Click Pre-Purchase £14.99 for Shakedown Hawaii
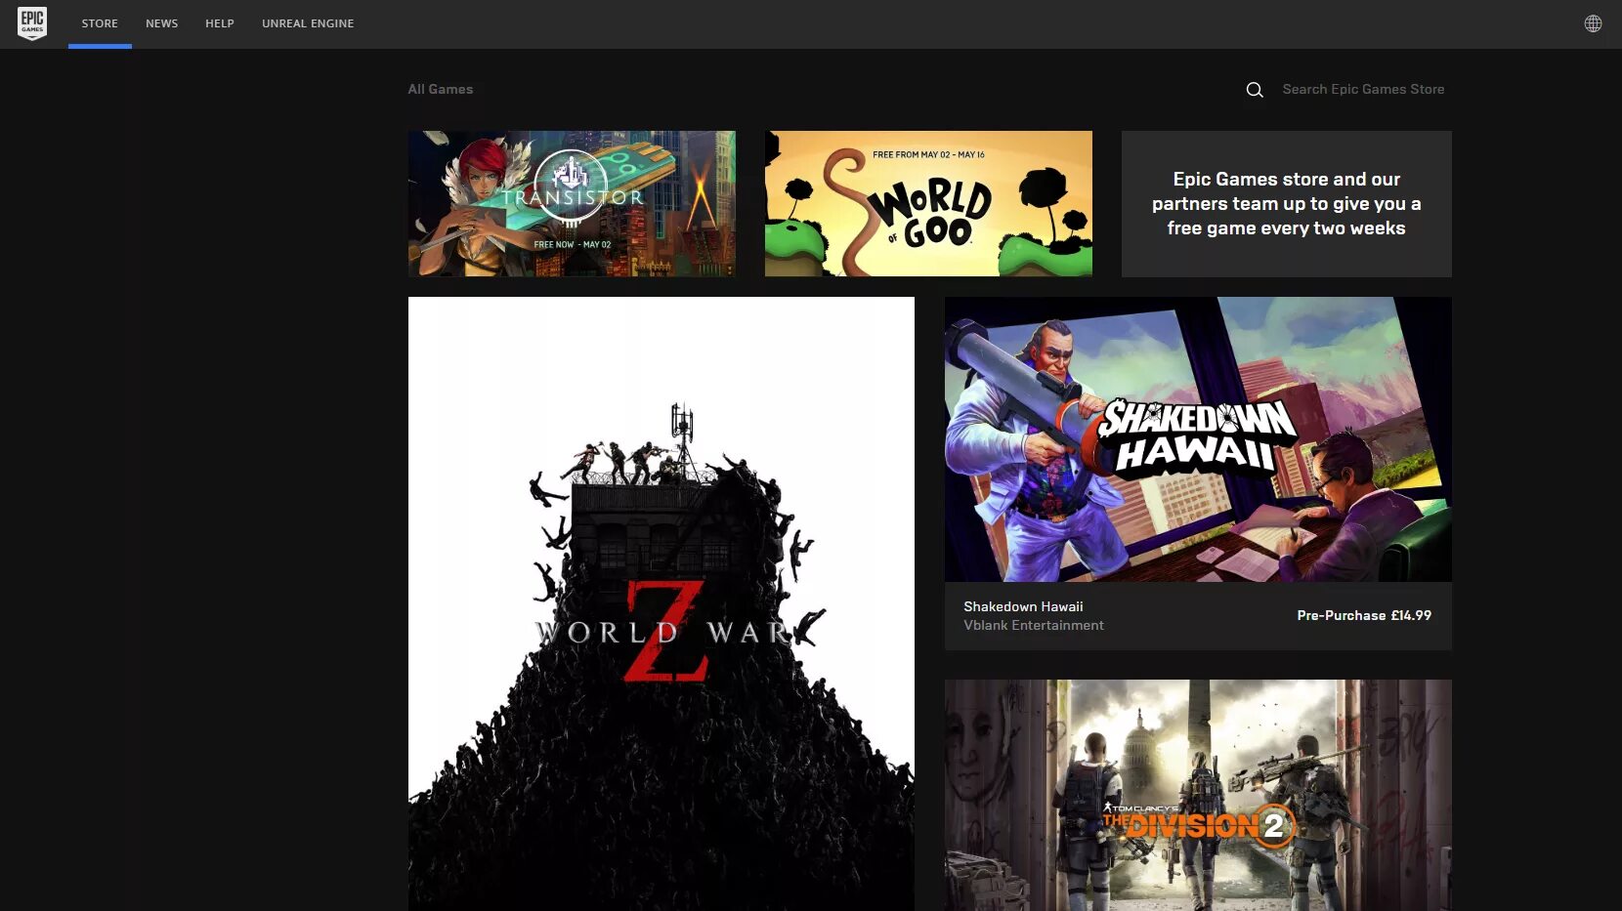Image resolution: width=1622 pixels, height=911 pixels. pyautogui.click(x=1364, y=615)
